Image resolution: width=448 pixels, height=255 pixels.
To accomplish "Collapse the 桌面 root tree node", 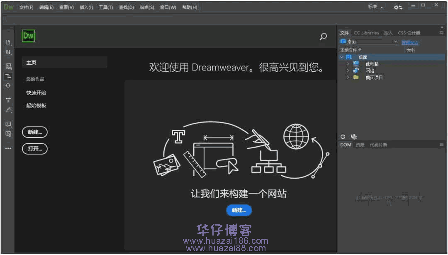I will [342, 57].
